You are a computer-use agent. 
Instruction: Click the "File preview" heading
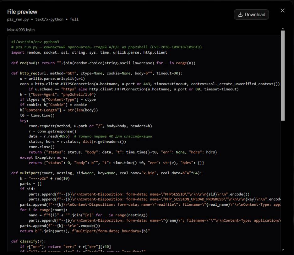(x=22, y=12)
